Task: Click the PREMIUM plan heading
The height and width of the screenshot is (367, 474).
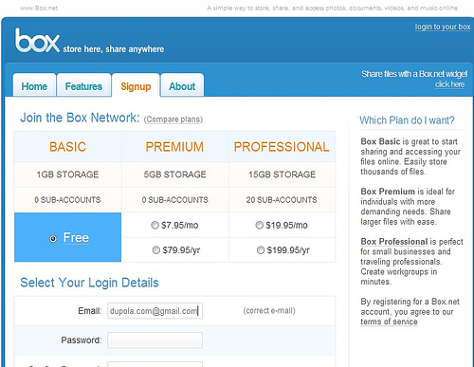Action: [174, 147]
